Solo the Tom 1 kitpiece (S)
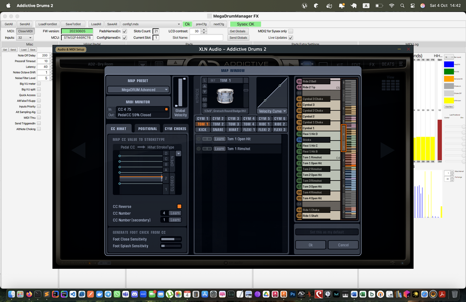 pyautogui.click(x=205, y=105)
